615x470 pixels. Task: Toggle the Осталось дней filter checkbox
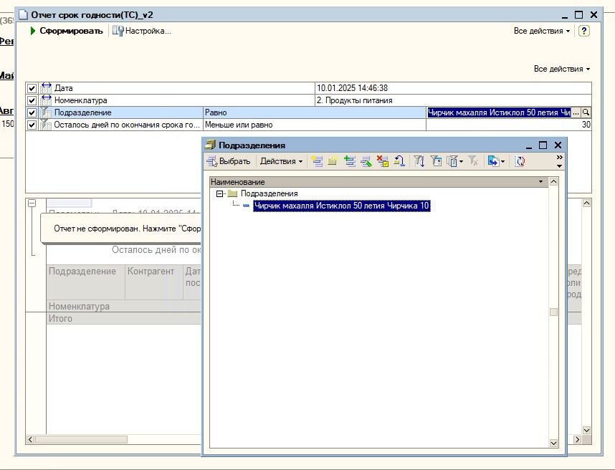coord(32,125)
